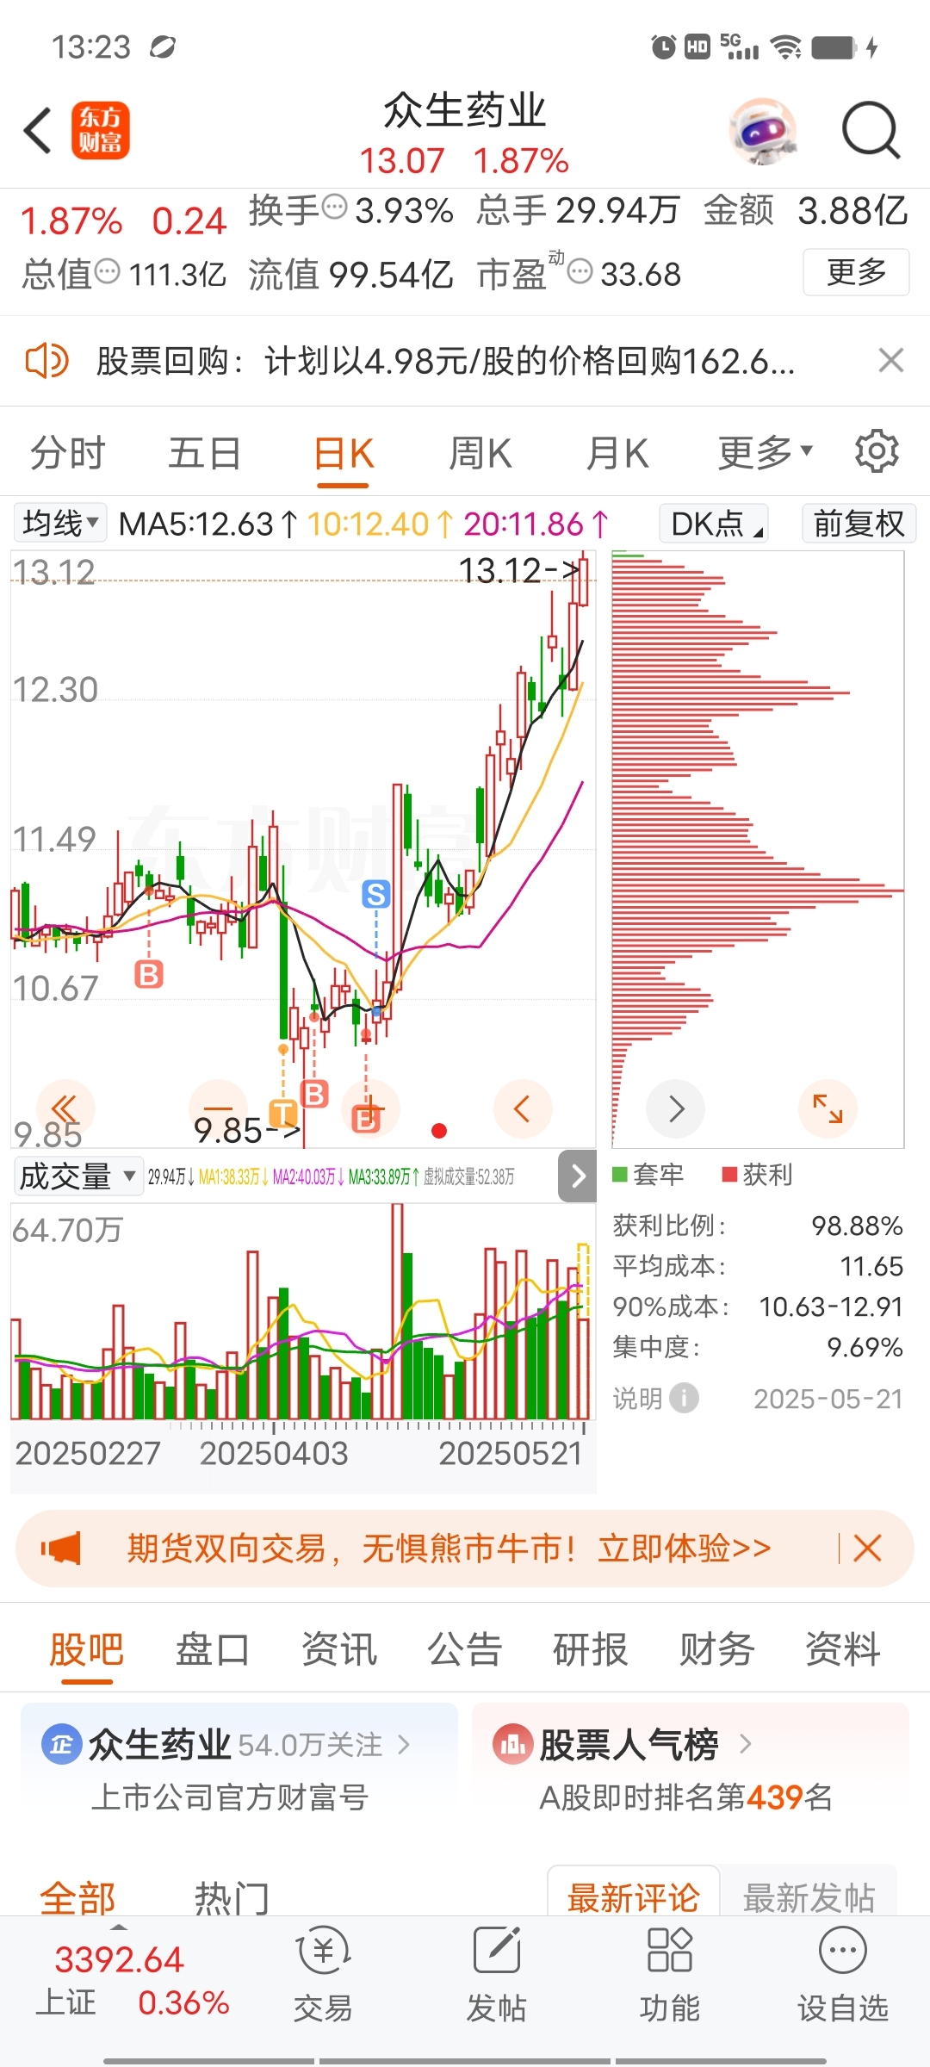Zoom out chart with minus button
This screenshot has width=930, height=2067.
tap(218, 1109)
